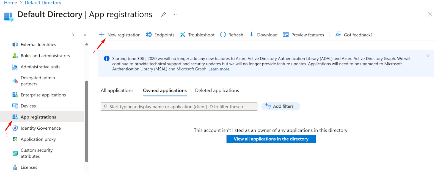Click the Licenses icon in sidebar

15,167
